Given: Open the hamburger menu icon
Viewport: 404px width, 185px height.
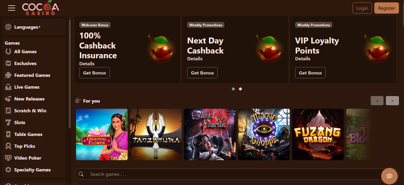Looking at the screenshot, I should tap(12, 8).
